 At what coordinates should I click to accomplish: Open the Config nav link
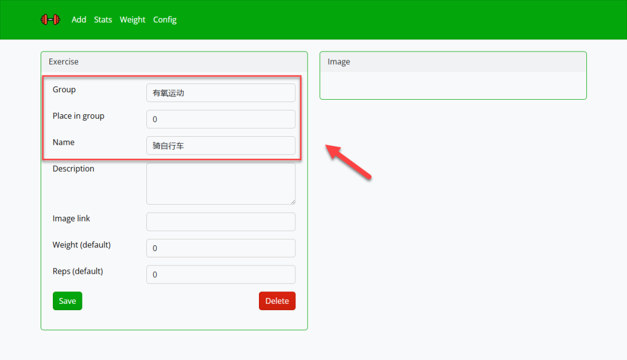tap(165, 20)
